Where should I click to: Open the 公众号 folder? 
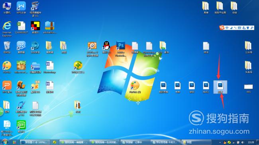(248, 47)
